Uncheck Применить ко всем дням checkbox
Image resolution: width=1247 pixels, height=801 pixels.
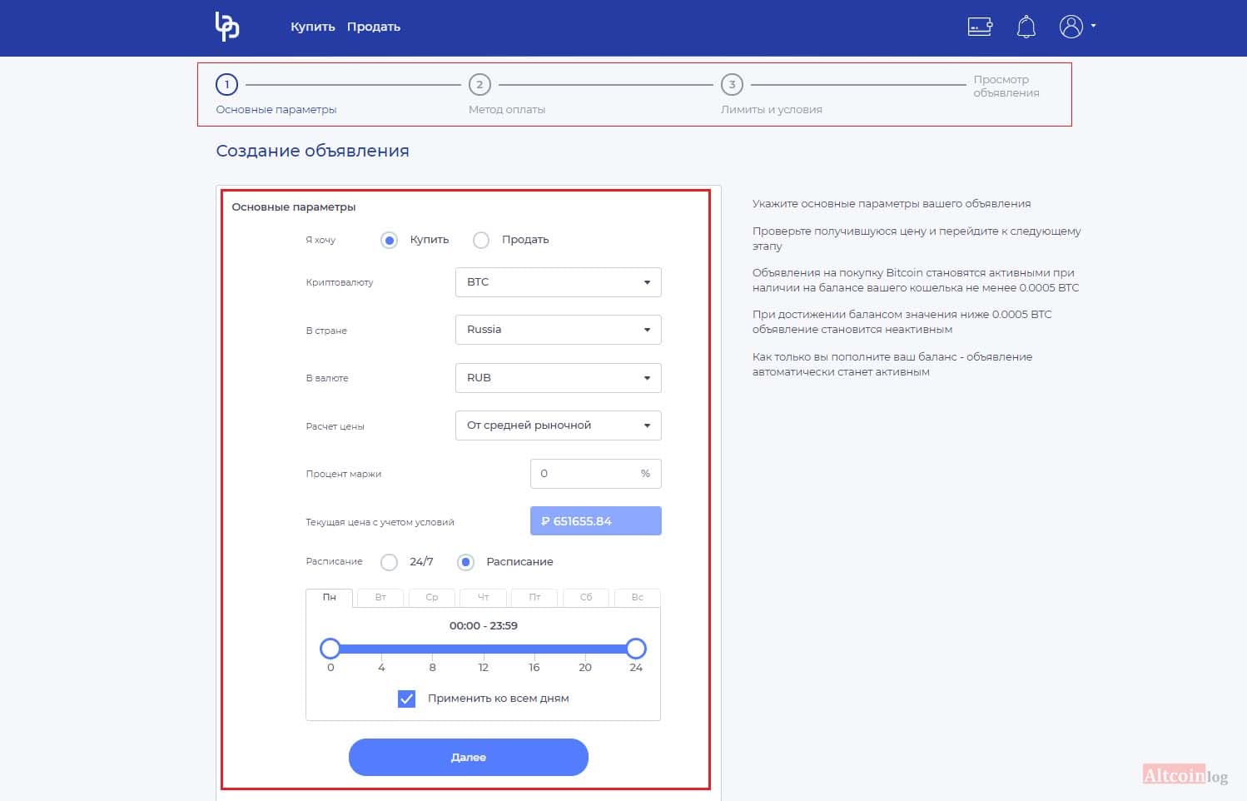pyautogui.click(x=406, y=699)
